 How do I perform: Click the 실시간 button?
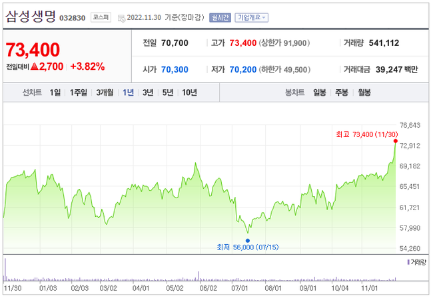click(220, 18)
